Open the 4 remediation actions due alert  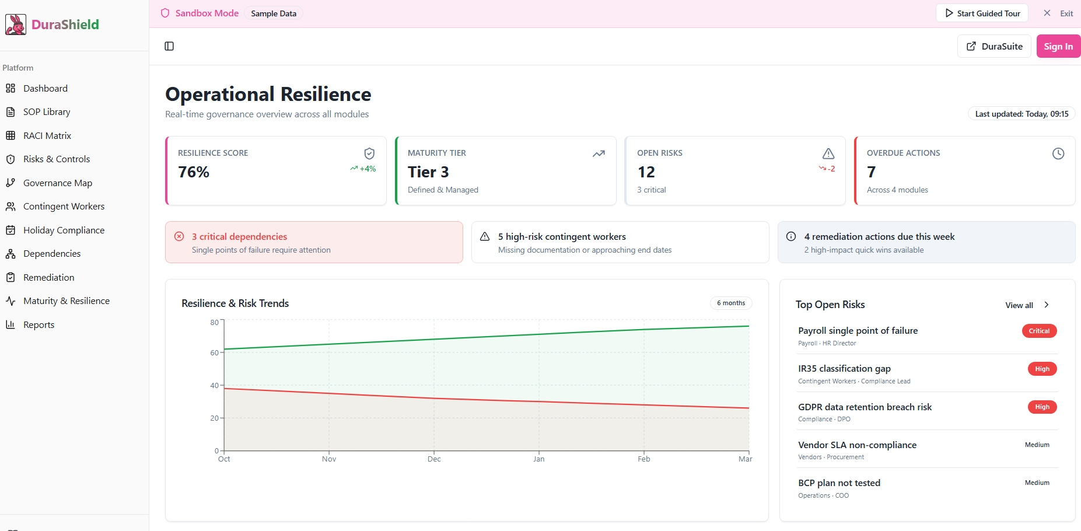tap(926, 242)
